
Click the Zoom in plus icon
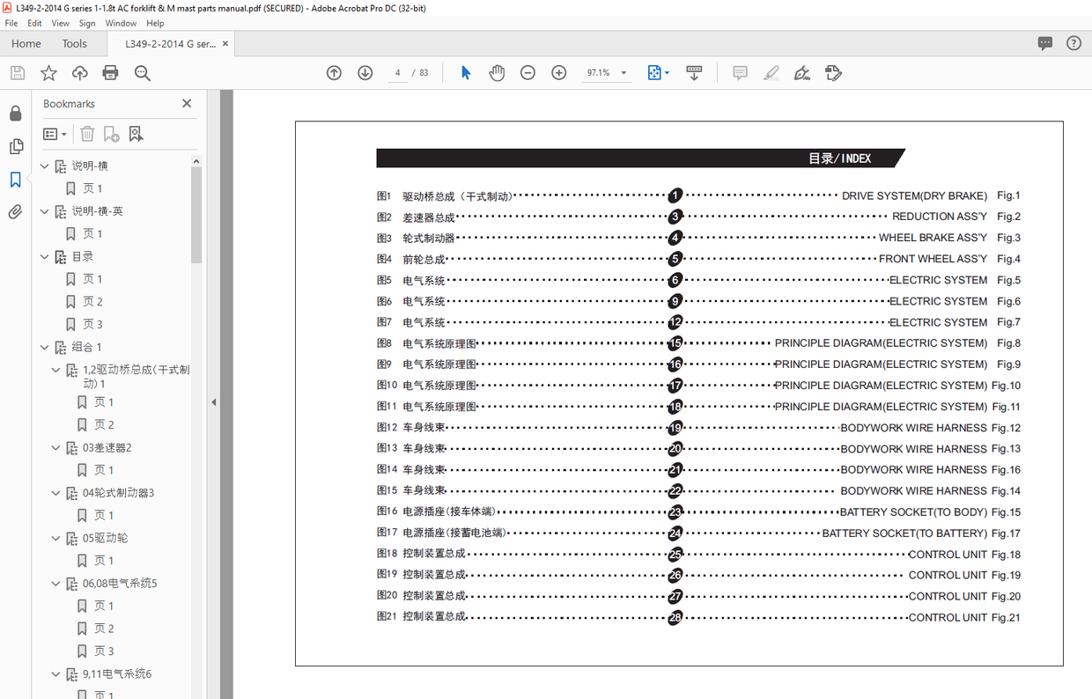(x=558, y=73)
